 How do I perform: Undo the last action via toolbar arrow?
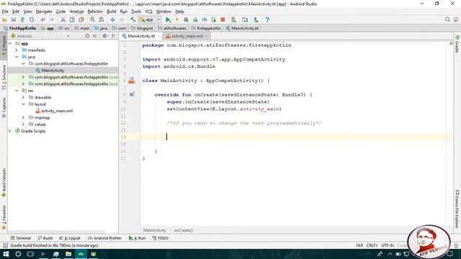pos(43,19)
